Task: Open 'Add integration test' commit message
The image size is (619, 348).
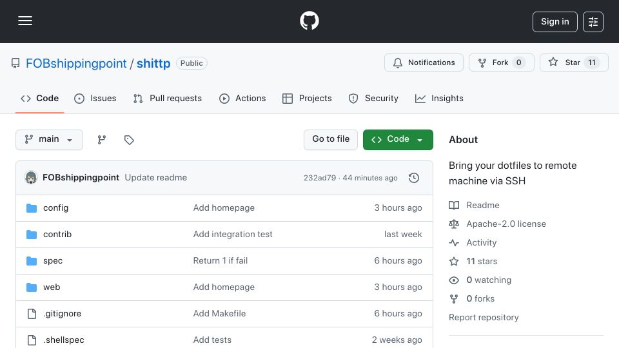Action: point(233,235)
